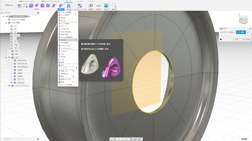This screenshot has height=141, width=252.
Task: Show the BodyFF body
Action: tap(11, 73)
